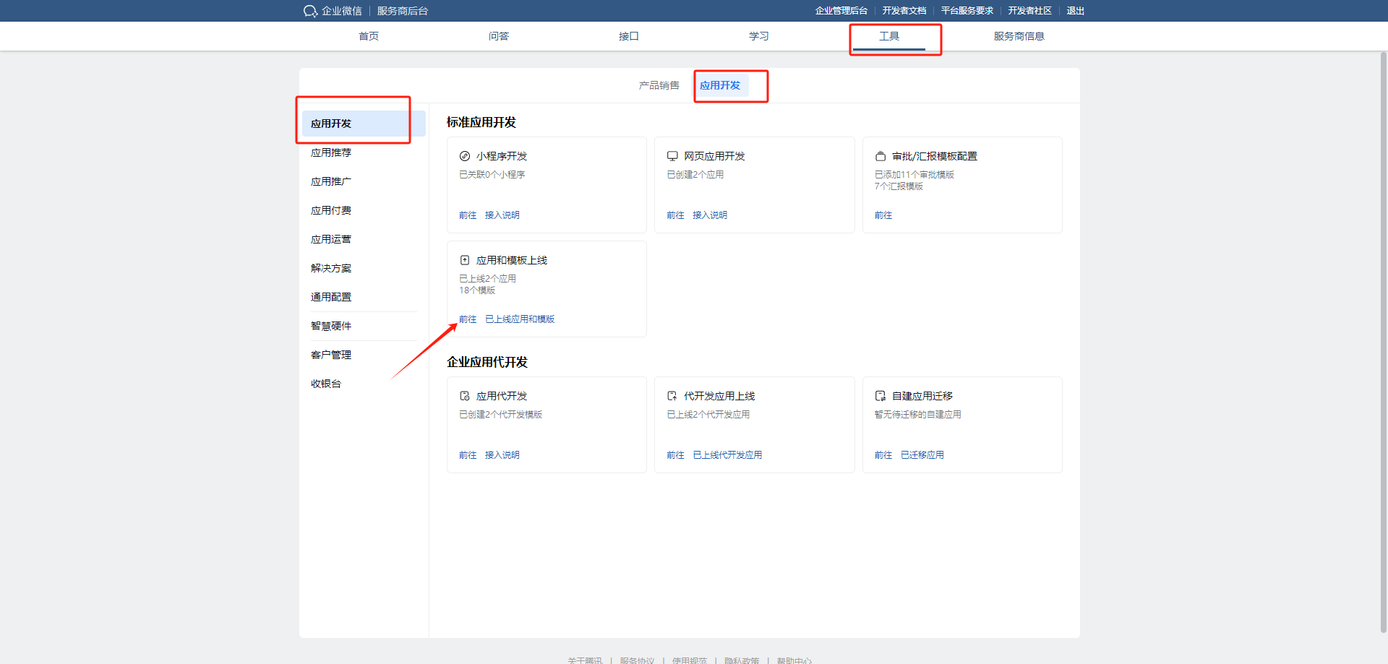
Task: Select 应用推荐 in the left sidebar
Action: point(331,152)
